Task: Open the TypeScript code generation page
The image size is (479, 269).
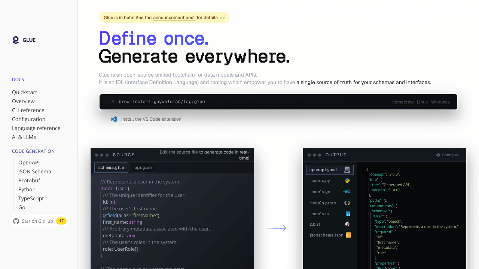Action: (x=31, y=198)
